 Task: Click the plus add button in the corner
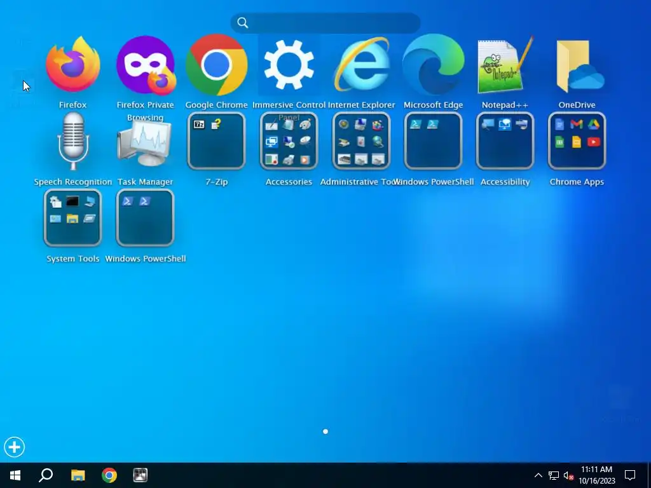[15, 447]
